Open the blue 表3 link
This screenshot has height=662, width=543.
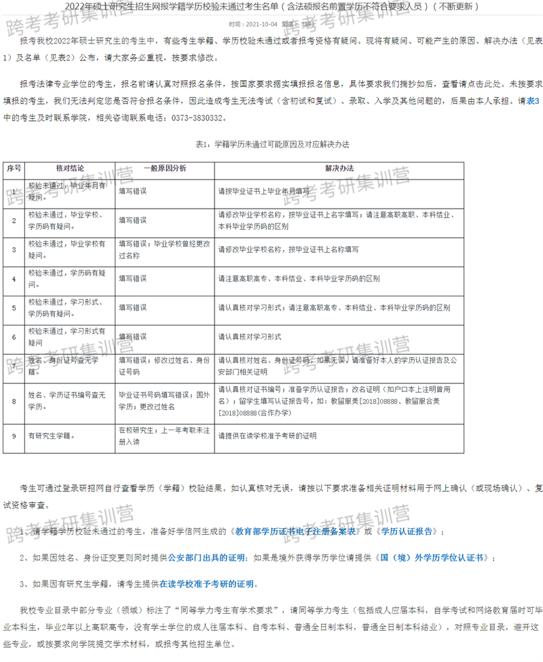point(533,101)
